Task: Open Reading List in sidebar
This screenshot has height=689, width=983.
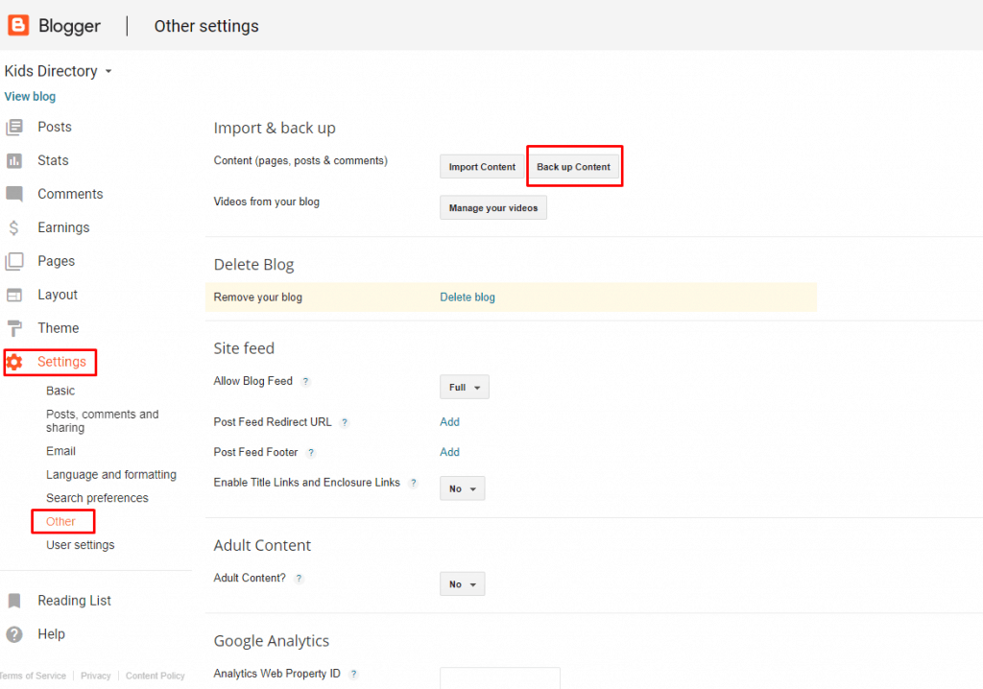Action: click(74, 601)
